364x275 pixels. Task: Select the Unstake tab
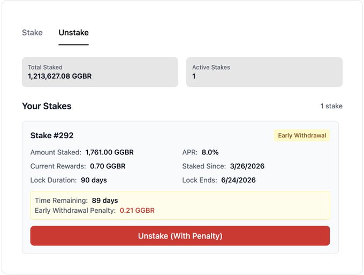point(73,33)
